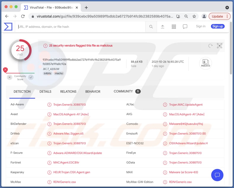Click MAC/Agent.E3CB!tr result

66,163
